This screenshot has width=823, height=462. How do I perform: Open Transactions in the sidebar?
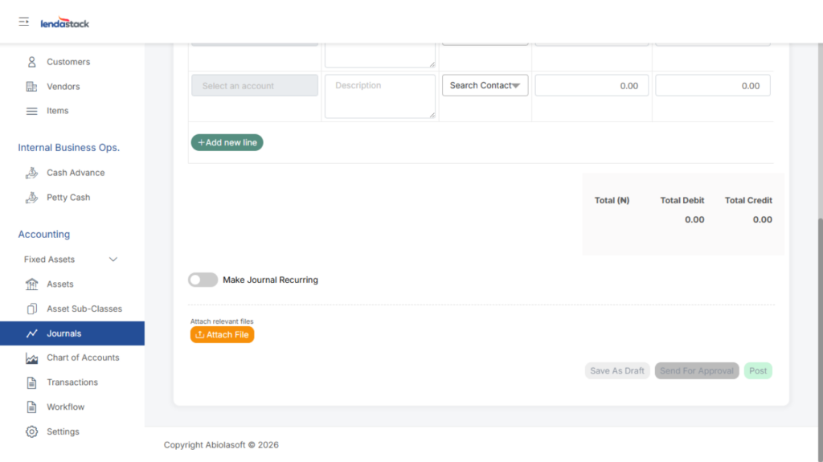pos(72,382)
